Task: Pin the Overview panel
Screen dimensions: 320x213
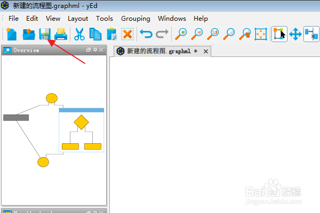Action: click(95, 50)
